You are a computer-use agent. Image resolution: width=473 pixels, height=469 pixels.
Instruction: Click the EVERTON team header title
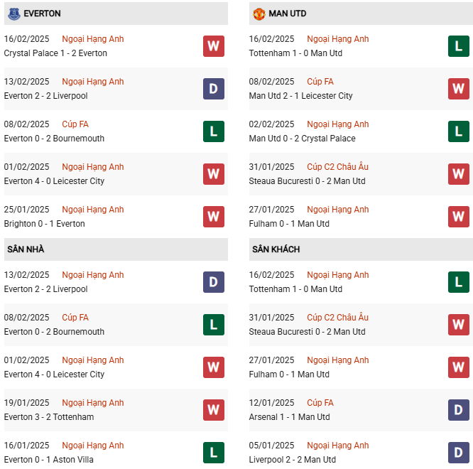click(42, 14)
